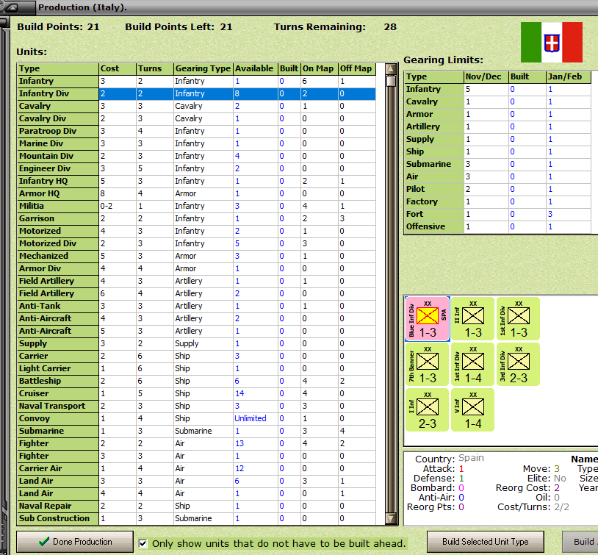This screenshot has width=598, height=555.
Task: Click the Offensive row in Gearing Limits
Action: (x=497, y=226)
